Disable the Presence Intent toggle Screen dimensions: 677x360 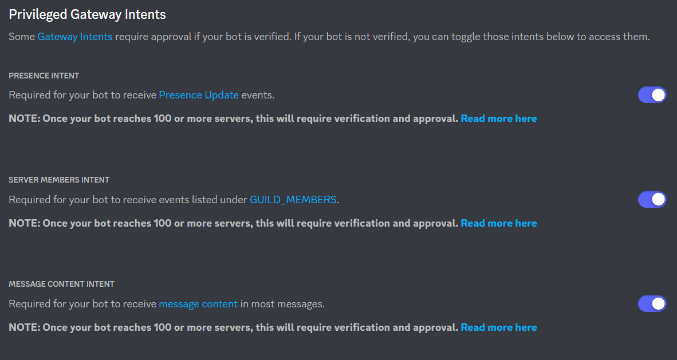click(652, 95)
